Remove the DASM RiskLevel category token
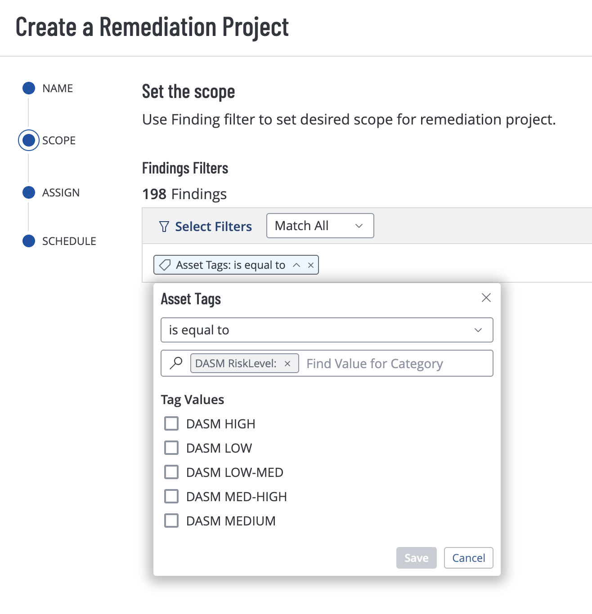 pyautogui.click(x=287, y=364)
